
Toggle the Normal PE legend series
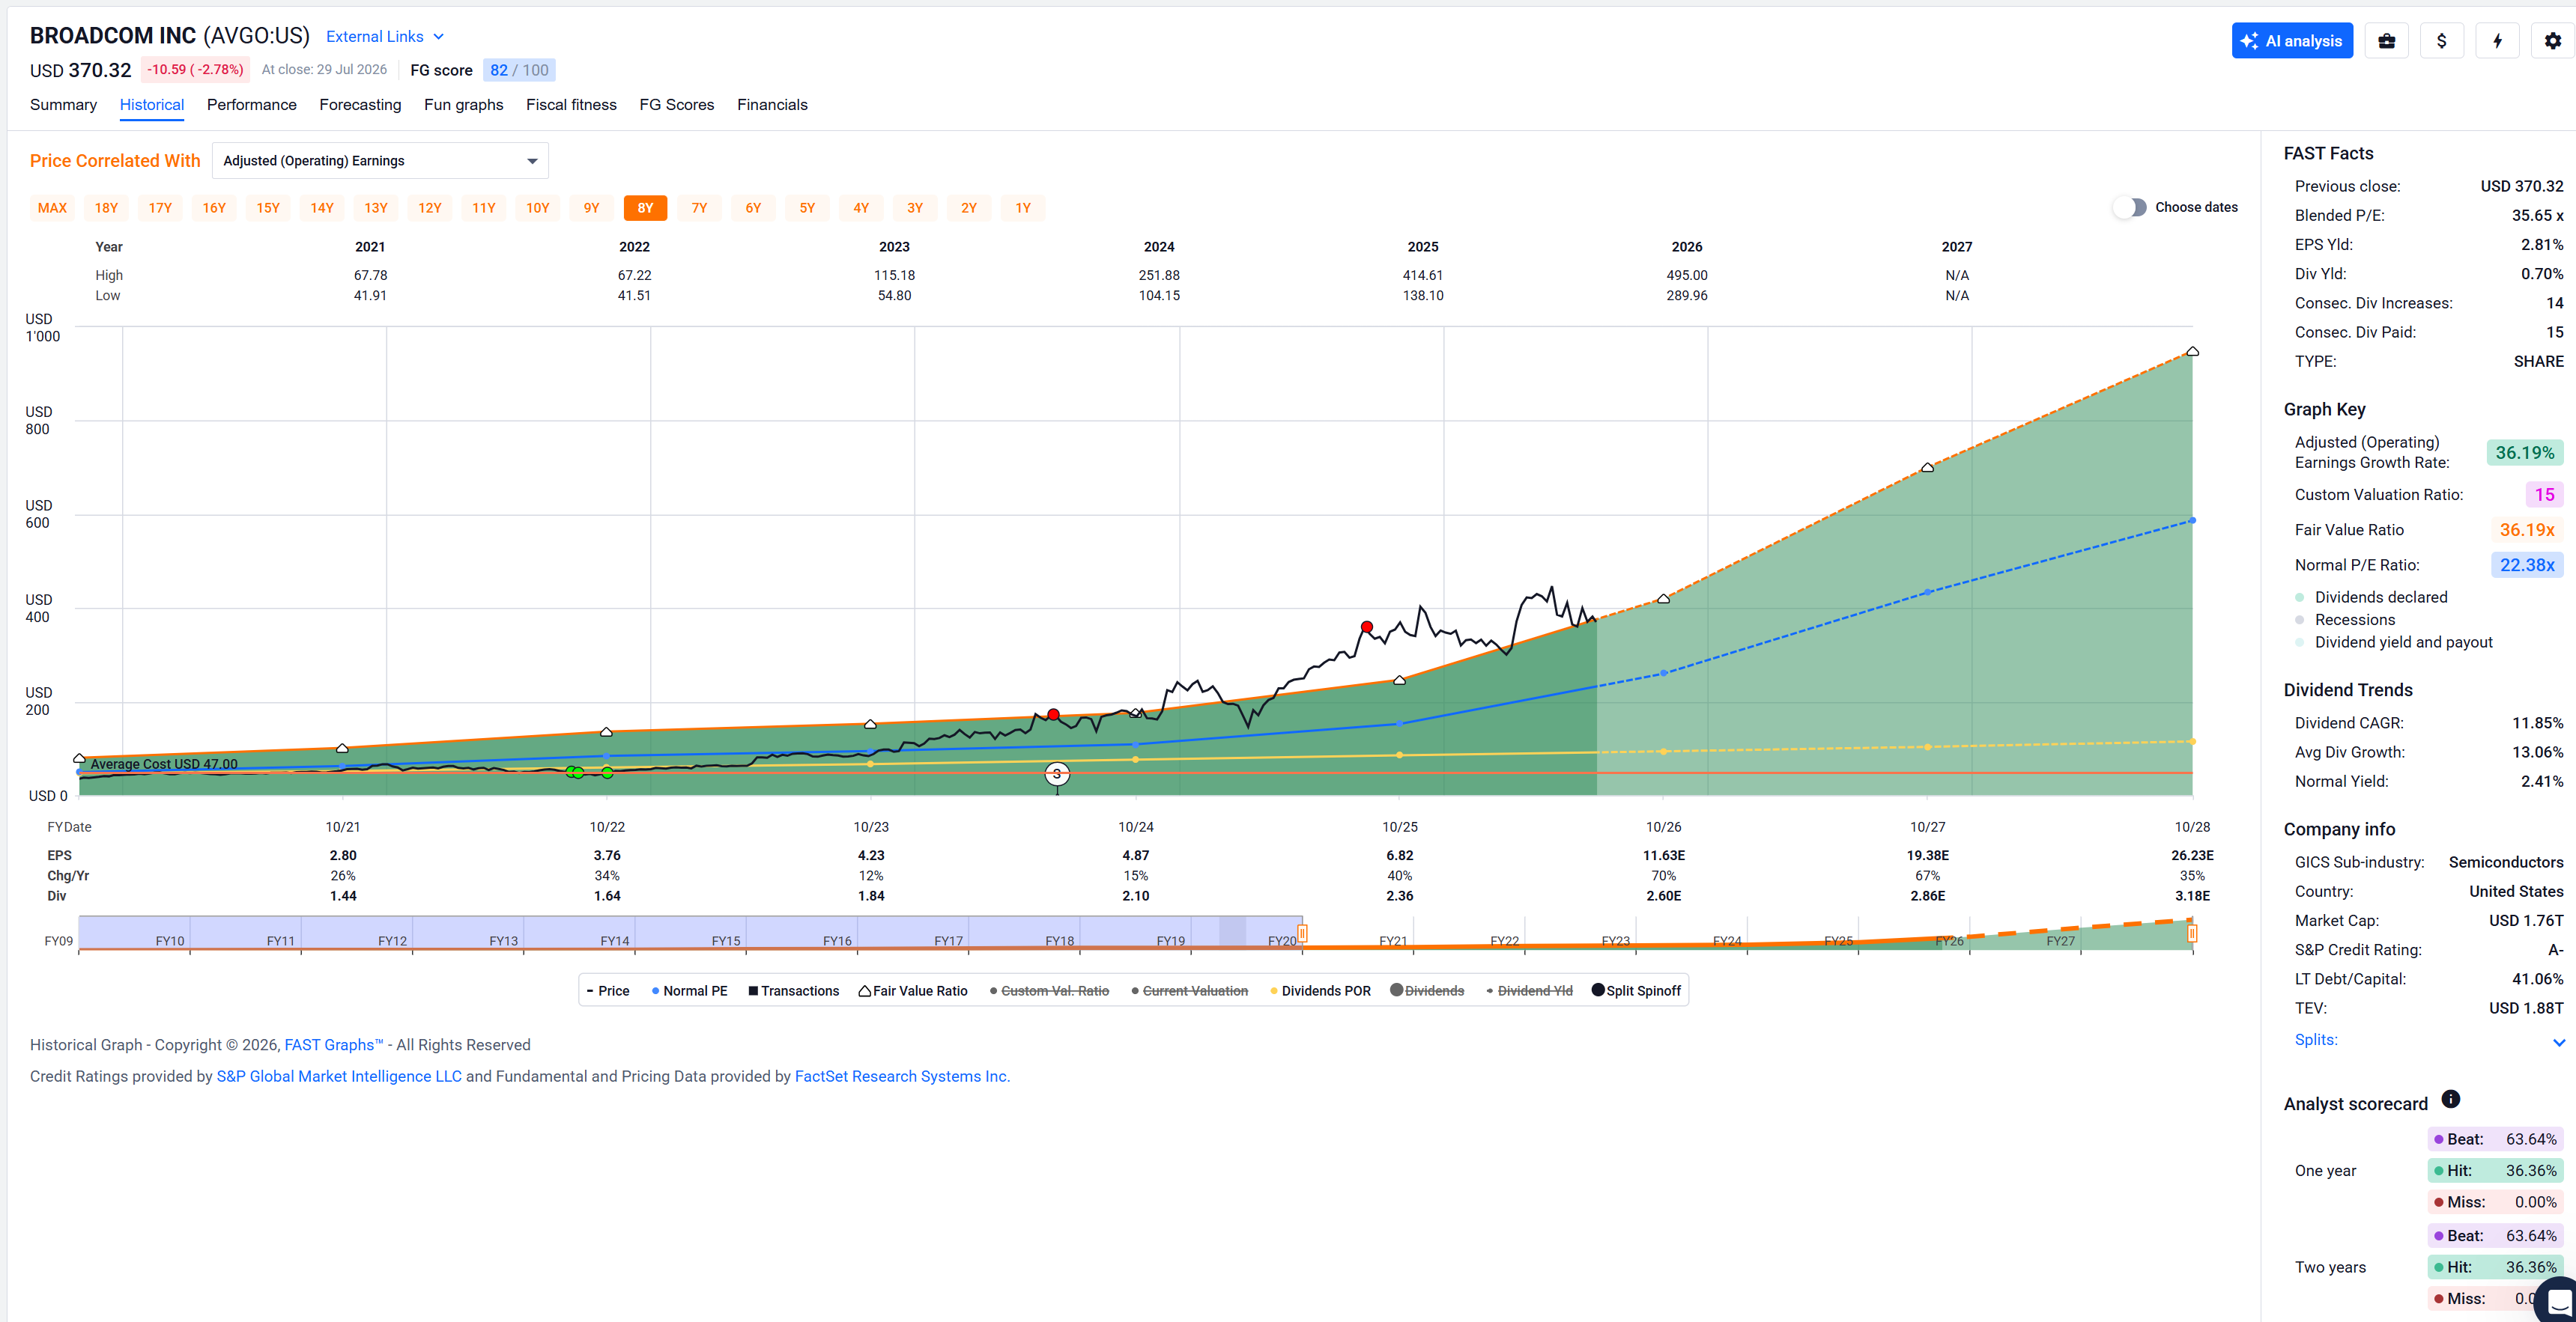tap(689, 991)
